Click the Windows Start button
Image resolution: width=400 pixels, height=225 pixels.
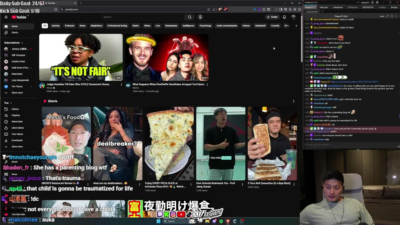click(x=158, y=221)
